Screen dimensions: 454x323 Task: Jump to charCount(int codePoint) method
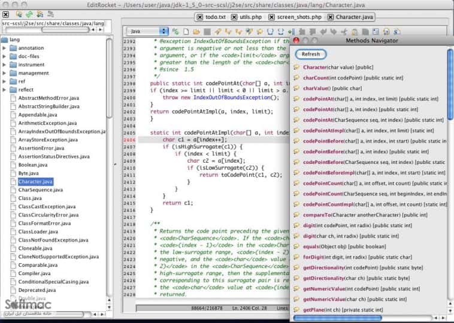click(353, 78)
